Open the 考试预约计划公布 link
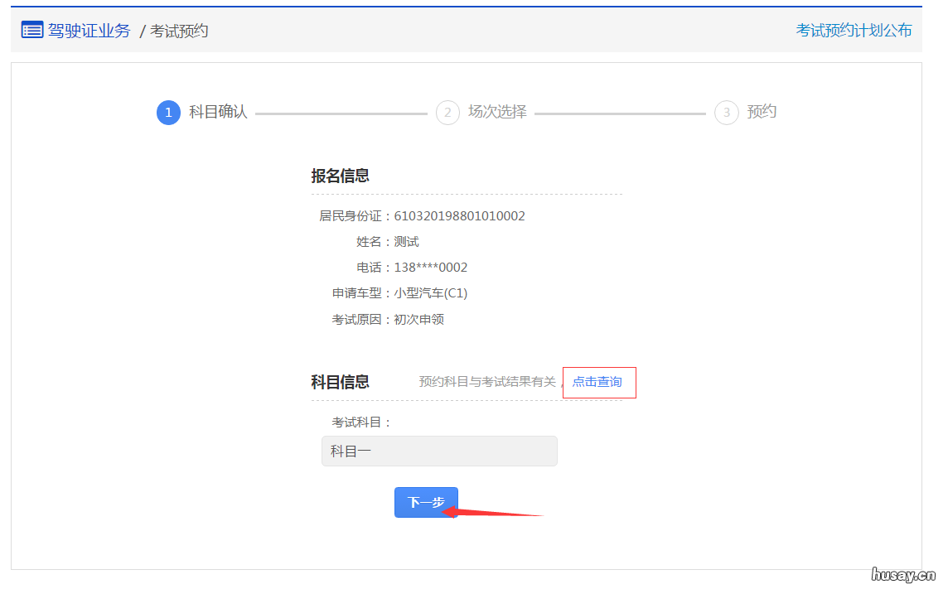The image size is (948, 589). [x=854, y=30]
